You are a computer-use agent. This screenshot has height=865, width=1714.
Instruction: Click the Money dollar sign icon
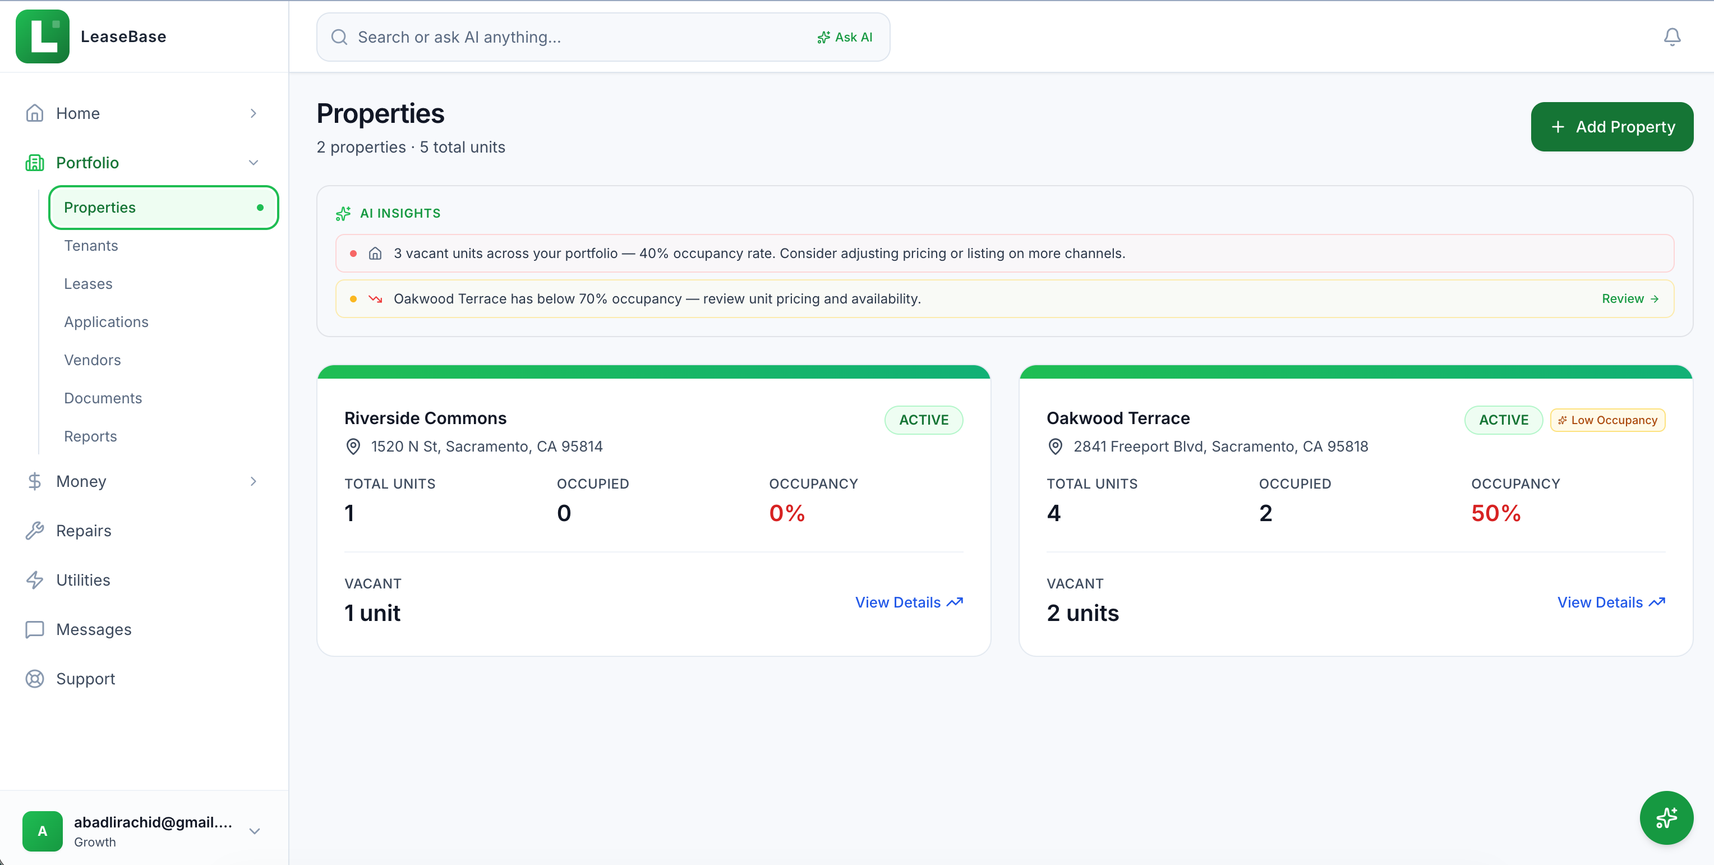[35, 481]
